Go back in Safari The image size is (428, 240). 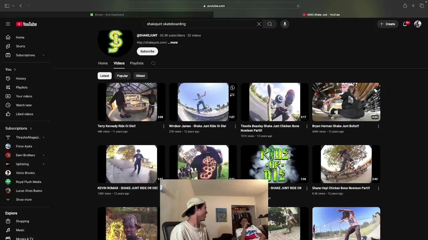(21, 6)
